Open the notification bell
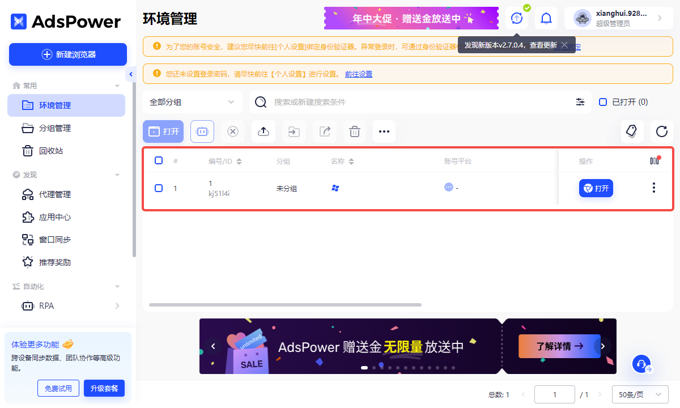 (546, 18)
